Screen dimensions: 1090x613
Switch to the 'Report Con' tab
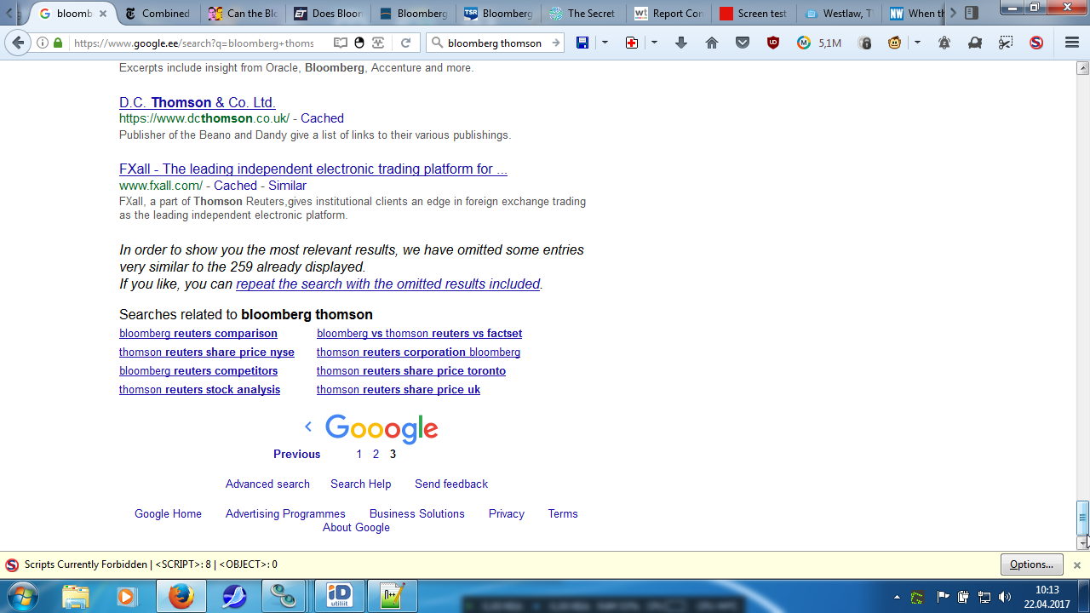[x=669, y=14]
